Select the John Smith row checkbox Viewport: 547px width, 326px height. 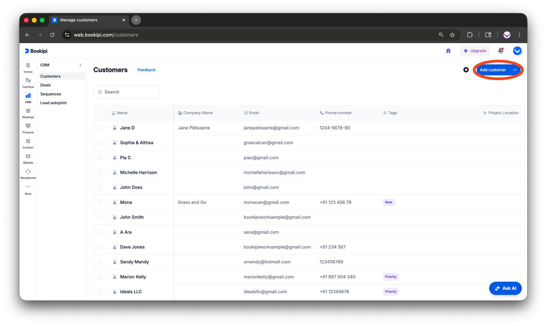(x=100, y=217)
